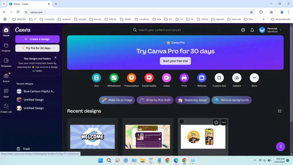This screenshot has width=293, height=165.
Task: Select the Video design type icon
Action: pyautogui.click(x=167, y=78)
